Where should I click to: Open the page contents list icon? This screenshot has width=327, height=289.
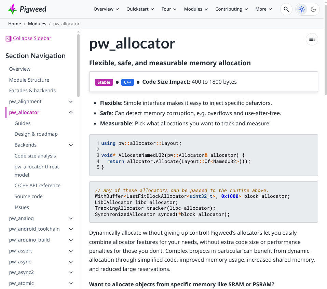312,39
